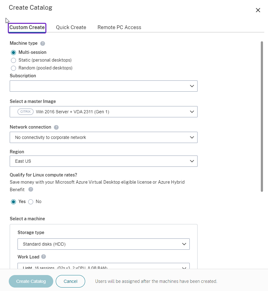Switch to the Remote PC Access tab
268x291 pixels.
(119, 28)
